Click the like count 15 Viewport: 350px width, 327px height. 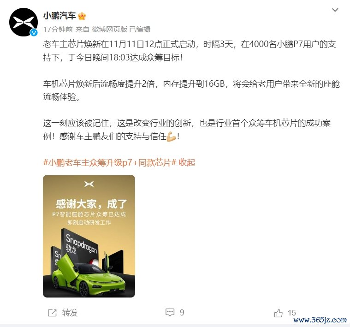(292, 313)
